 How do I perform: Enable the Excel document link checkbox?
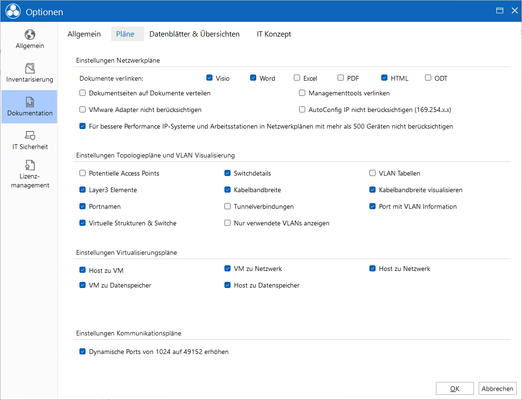coord(297,78)
